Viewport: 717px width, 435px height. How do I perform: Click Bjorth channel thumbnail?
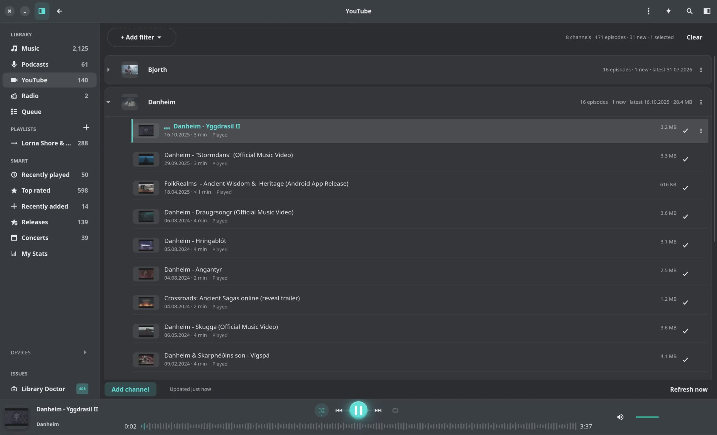coord(130,70)
